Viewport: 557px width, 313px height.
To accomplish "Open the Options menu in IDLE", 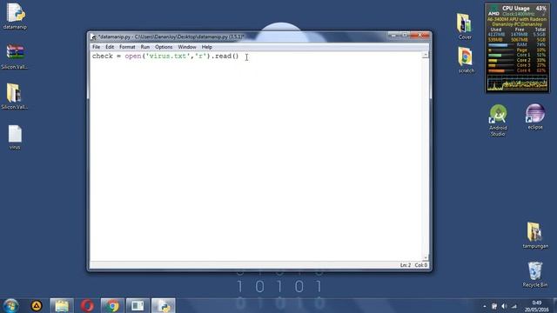I will click(x=164, y=47).
